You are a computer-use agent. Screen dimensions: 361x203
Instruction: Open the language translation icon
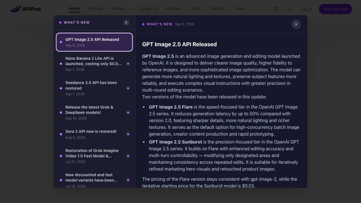click(289, 9)
